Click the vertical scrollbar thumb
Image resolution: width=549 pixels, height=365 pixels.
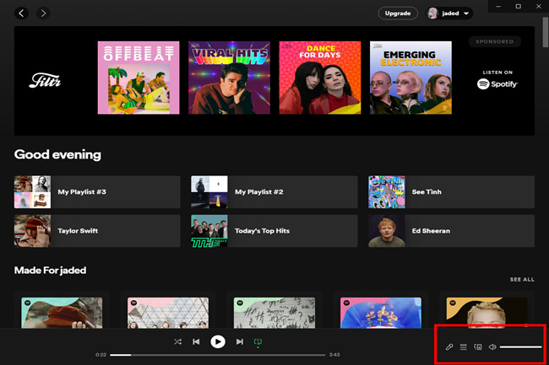[546, 32]
